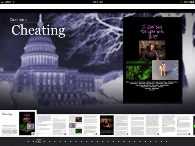This screenshot has height=146, width=195.
Task: Tap the Bluetooth icon in status bar
Action: pyautogui.click(x=181, y=2)
